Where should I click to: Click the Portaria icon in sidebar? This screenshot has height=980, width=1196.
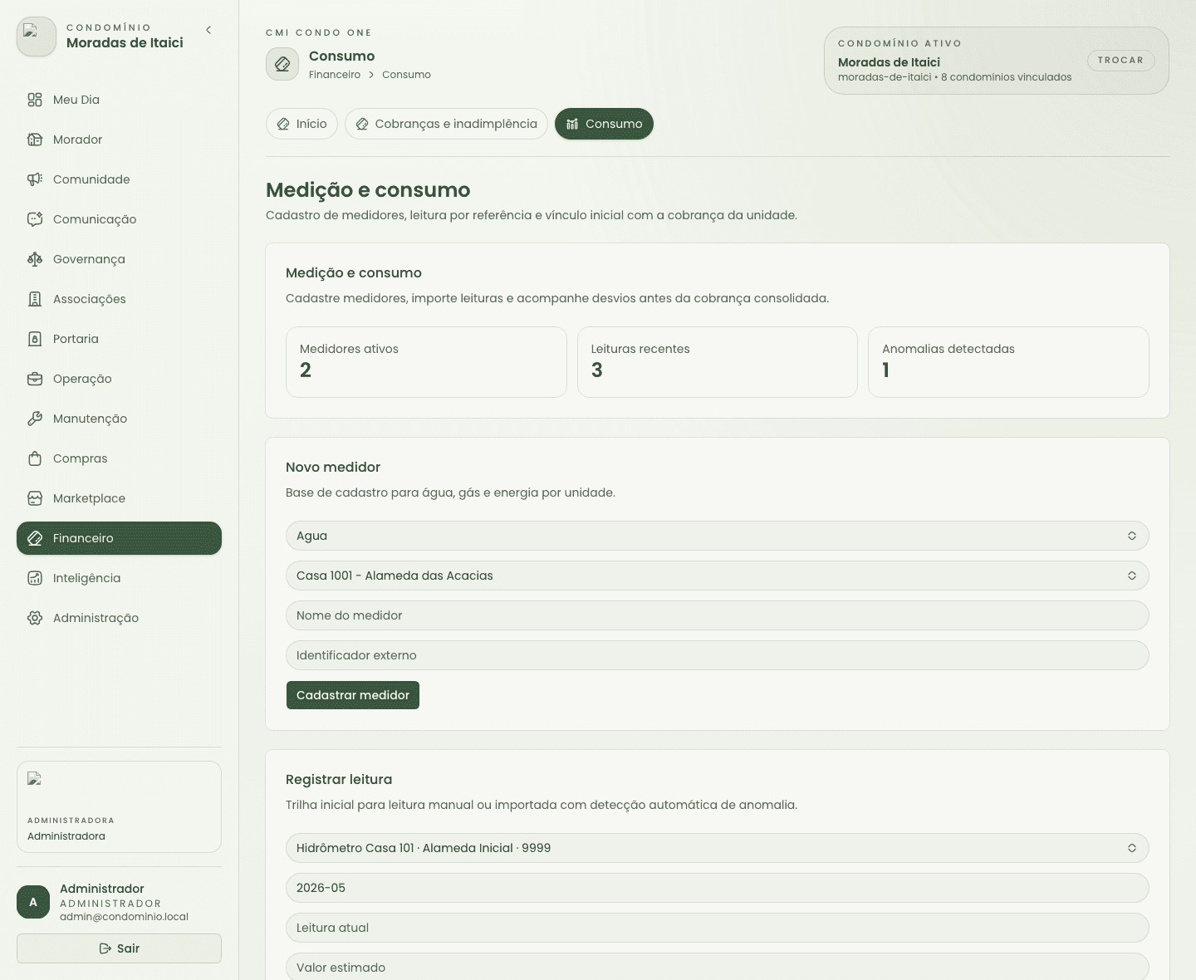[35, 339]
